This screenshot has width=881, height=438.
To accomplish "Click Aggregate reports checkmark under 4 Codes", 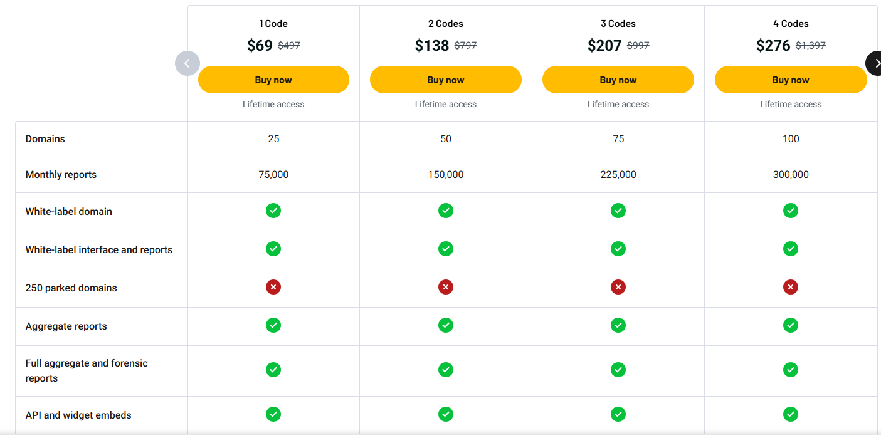I will click(791, 325).
